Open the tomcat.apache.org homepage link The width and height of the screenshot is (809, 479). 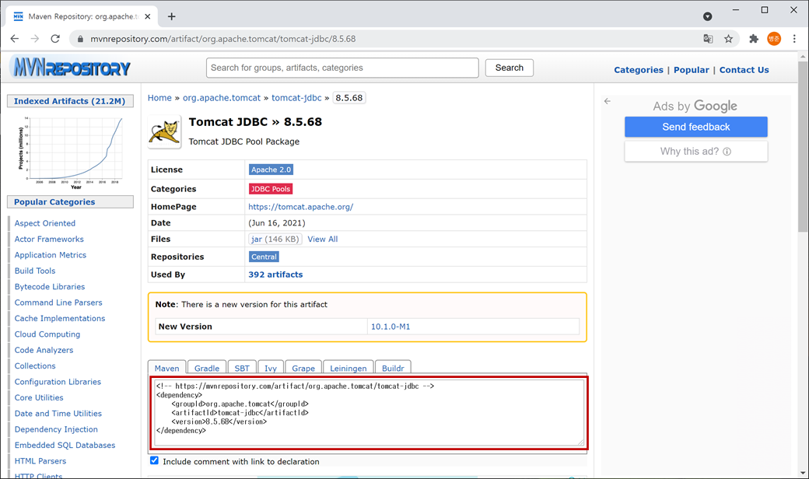(301, 207)
